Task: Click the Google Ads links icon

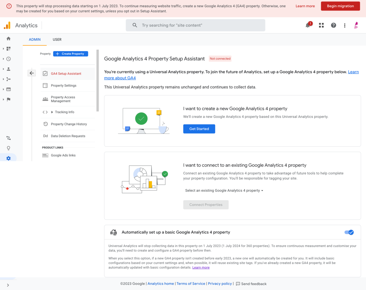Action: [x=45, y=155]
